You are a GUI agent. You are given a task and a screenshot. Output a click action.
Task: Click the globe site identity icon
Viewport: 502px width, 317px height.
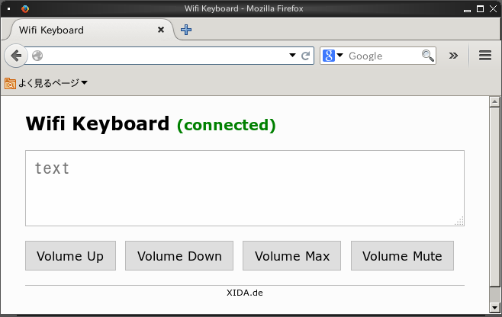coord(37,56)
